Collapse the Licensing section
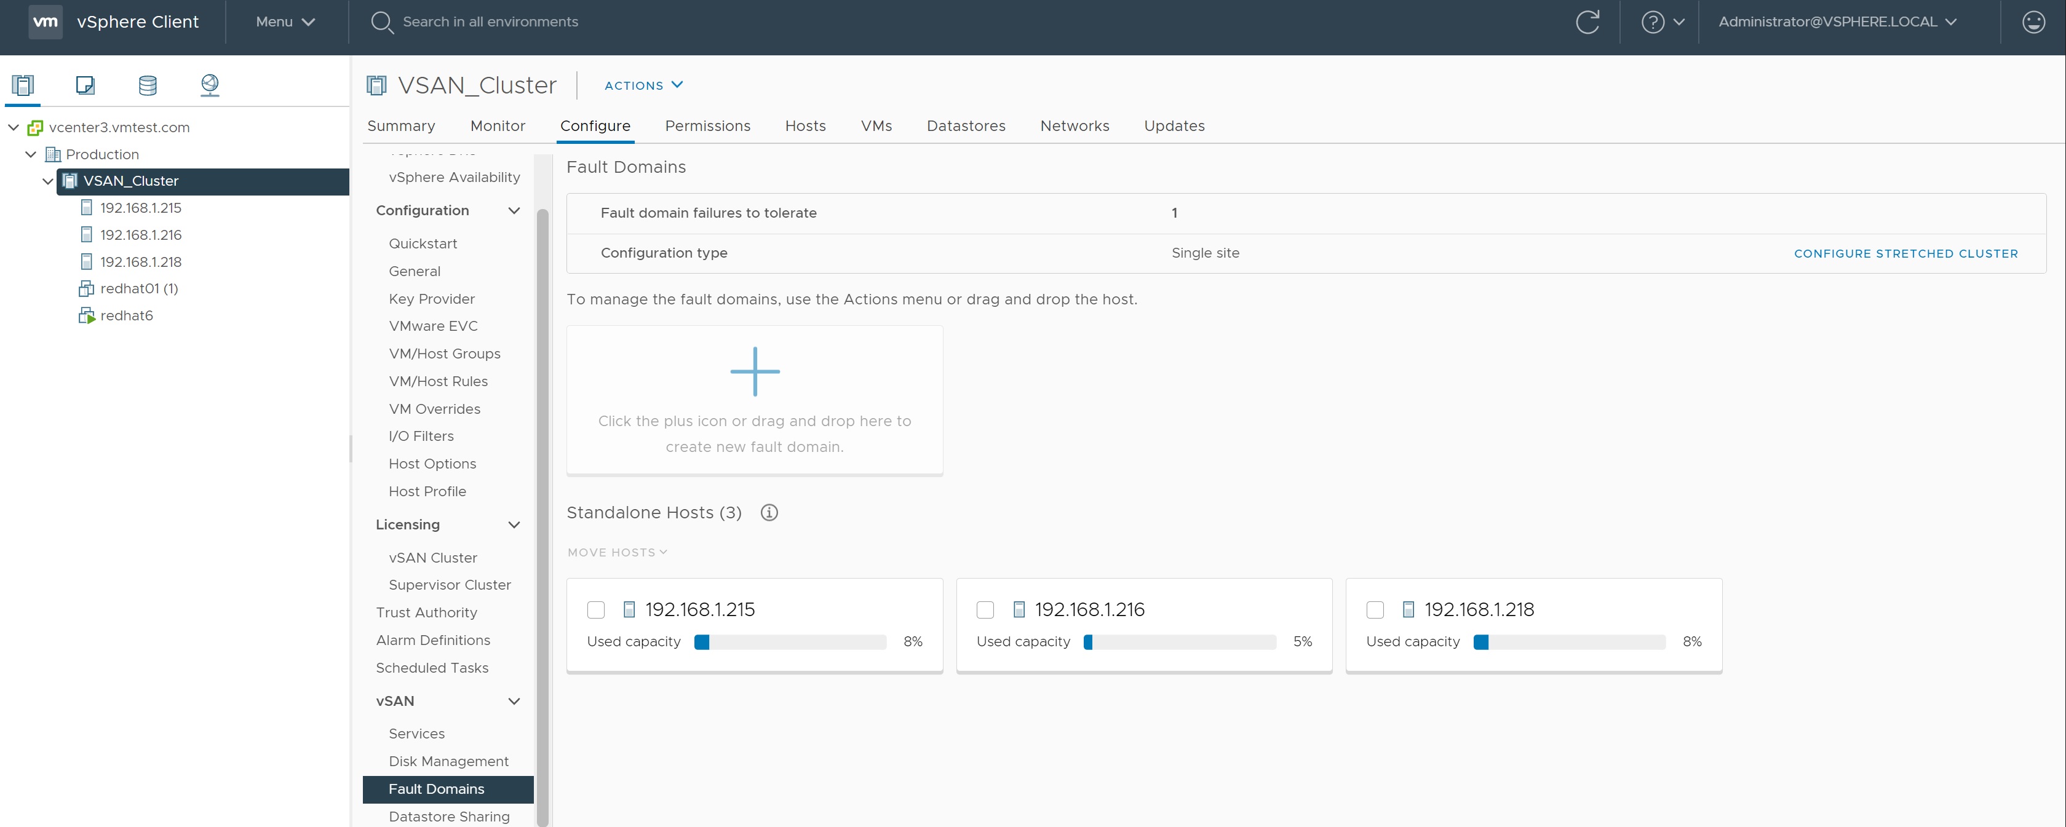 (x=514, y=524)
